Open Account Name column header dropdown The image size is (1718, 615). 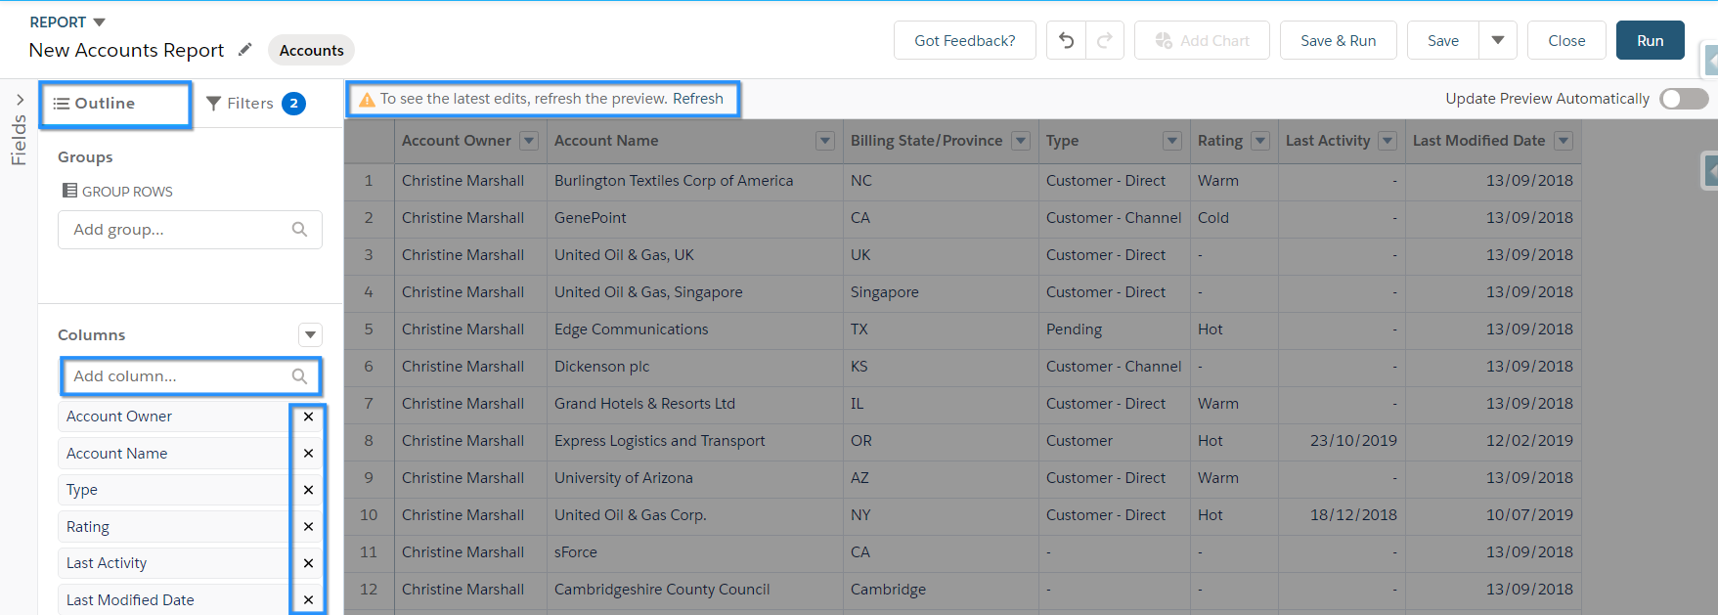click(825, 141)
